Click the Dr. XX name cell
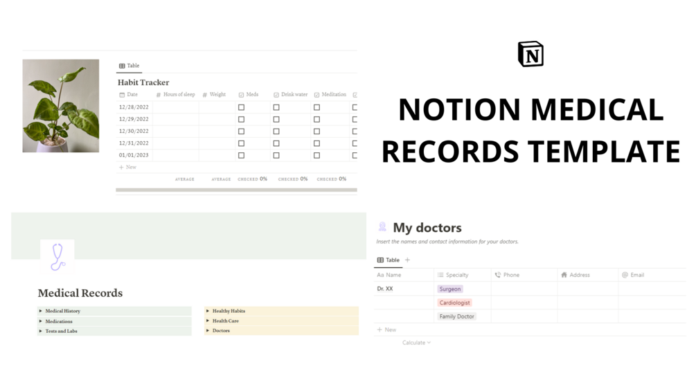Image resolution: width=696 pixels, height=391 pixels. click(404, 289)
